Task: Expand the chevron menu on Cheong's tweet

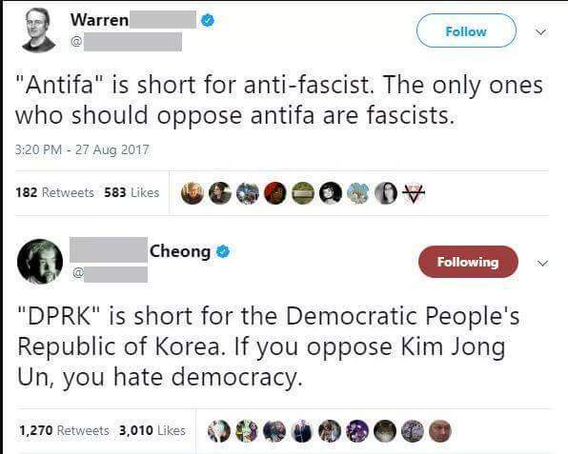Action: (542, 264)
